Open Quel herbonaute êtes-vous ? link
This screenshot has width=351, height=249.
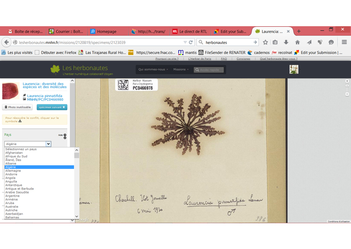pyautogui.click(x=279, y=59)
